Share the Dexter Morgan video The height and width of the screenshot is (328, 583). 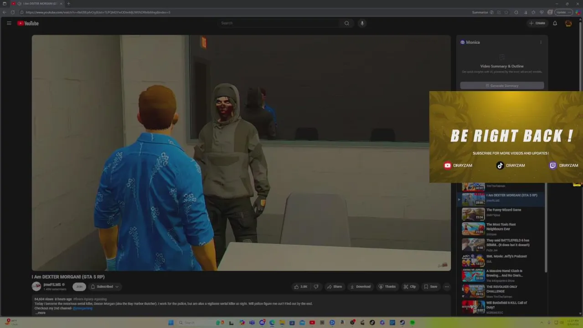pyautogui.click(x=334, y=287)
